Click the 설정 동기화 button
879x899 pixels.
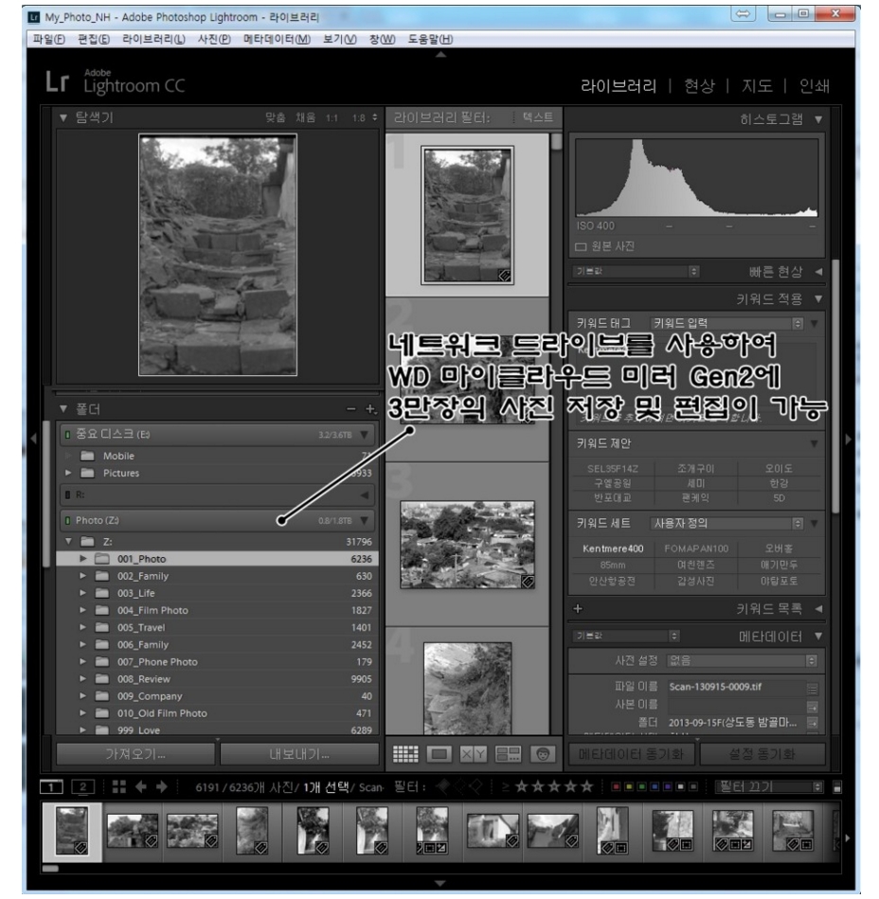762,754
